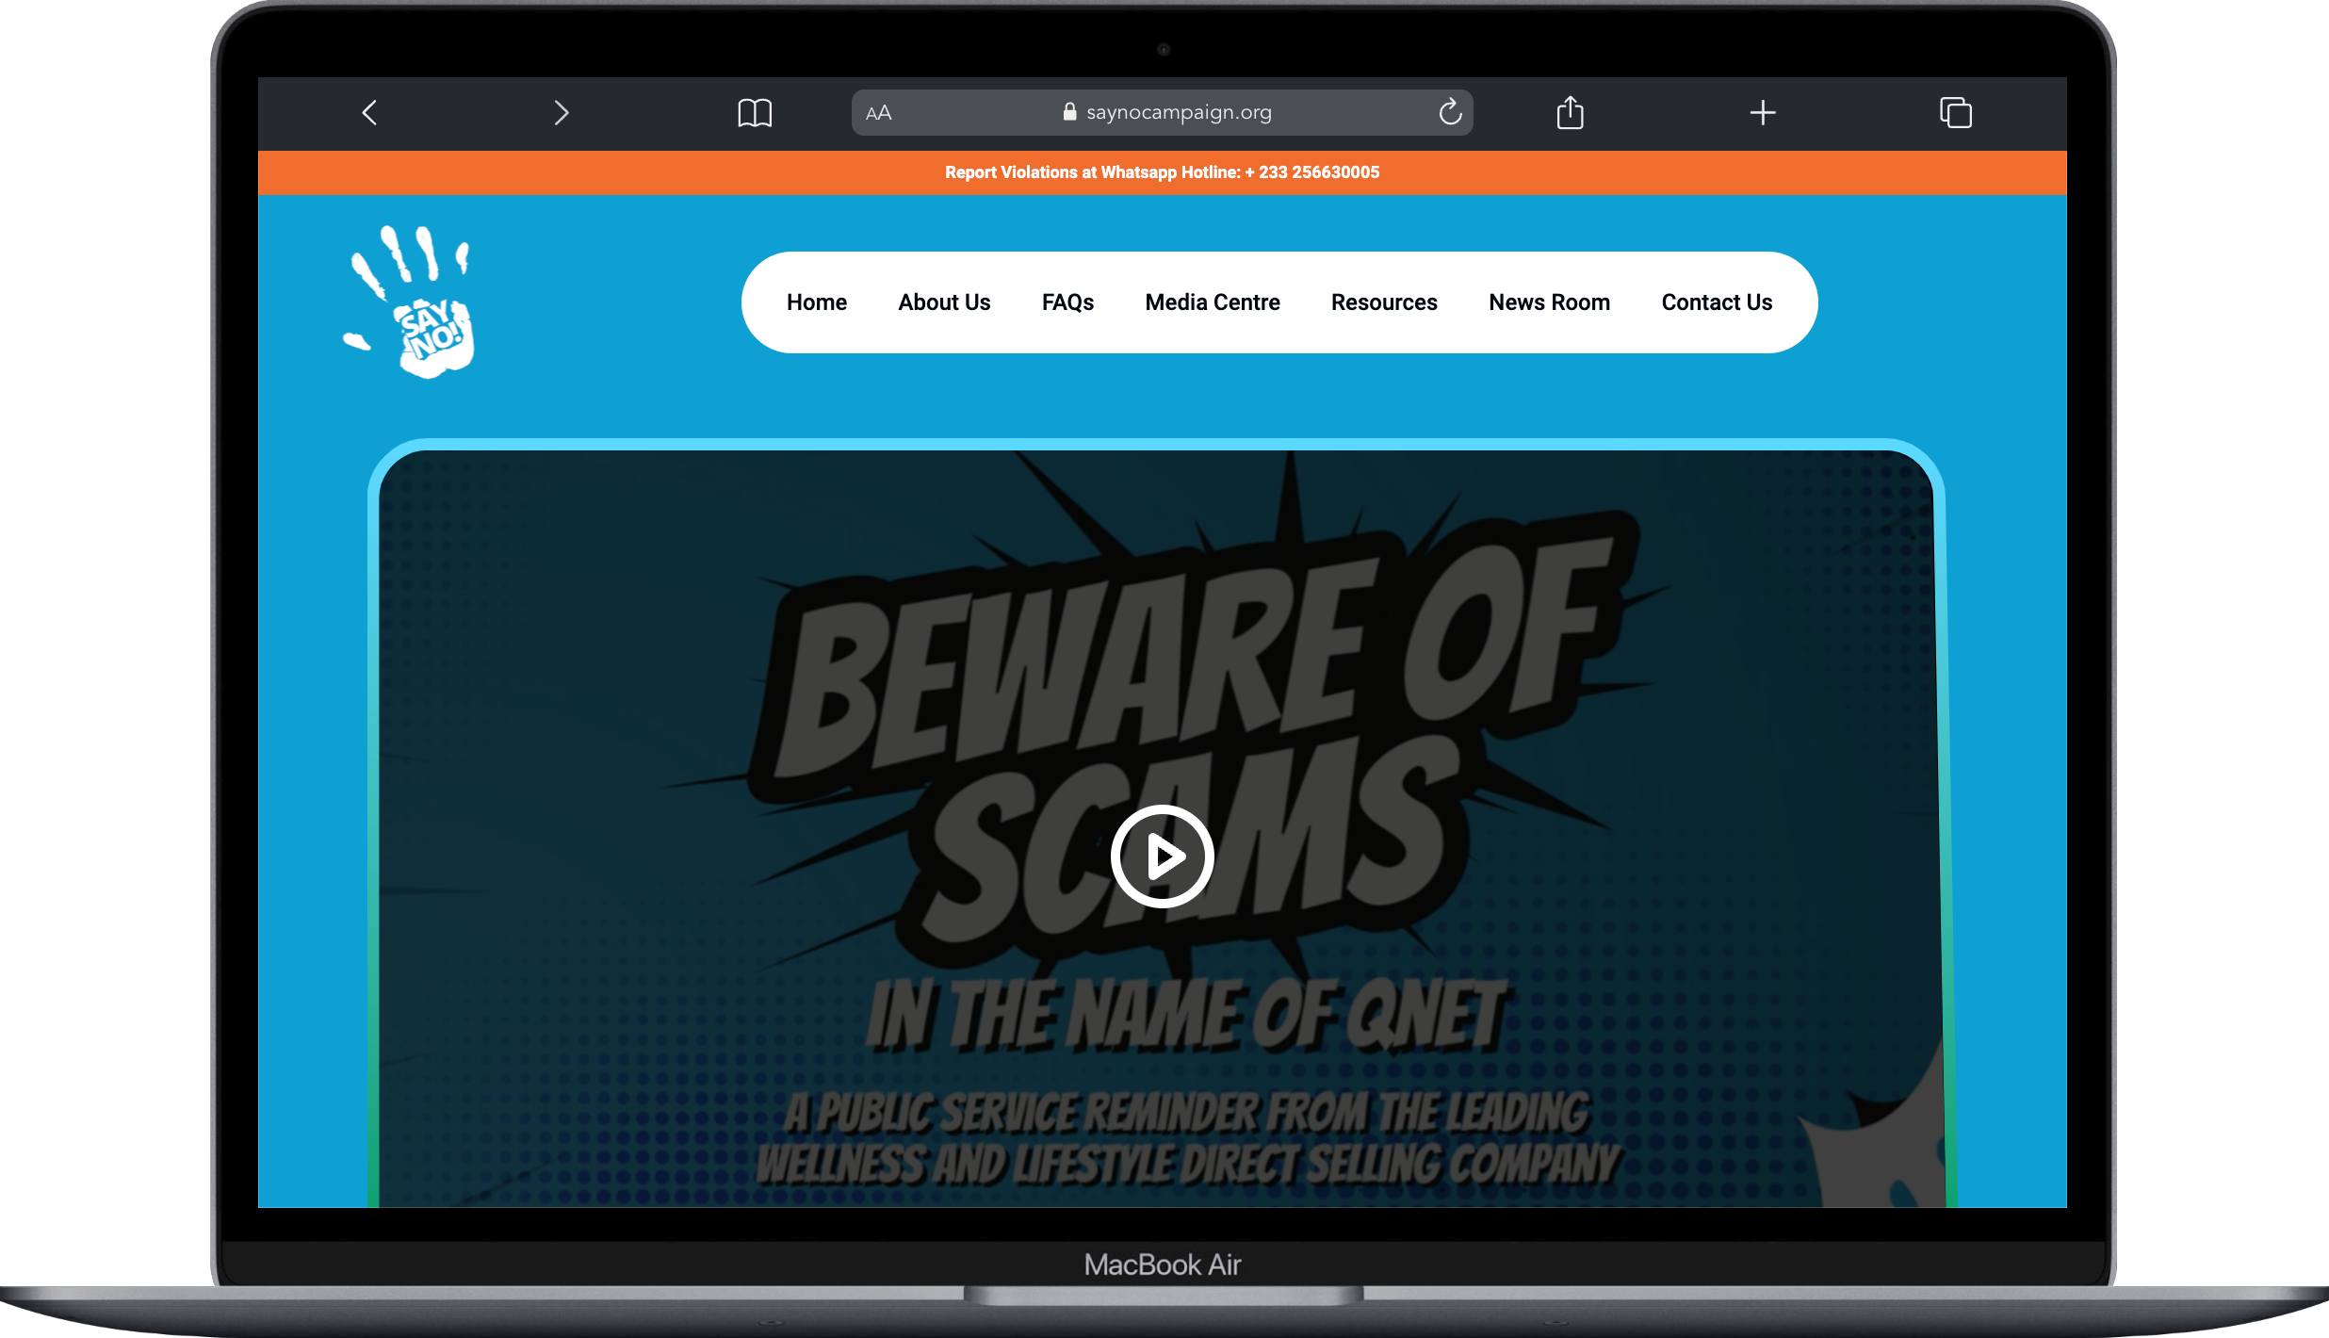Open the About Us menu item

click(944, 302)
